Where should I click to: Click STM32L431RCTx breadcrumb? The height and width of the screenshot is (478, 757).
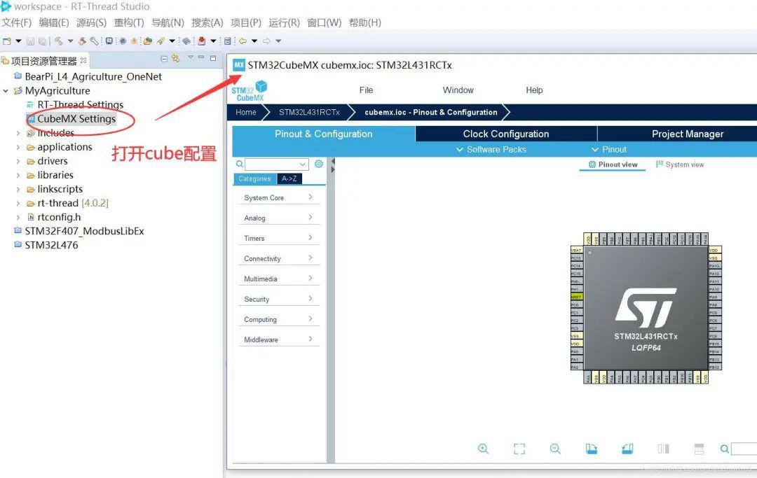[310, 112]
